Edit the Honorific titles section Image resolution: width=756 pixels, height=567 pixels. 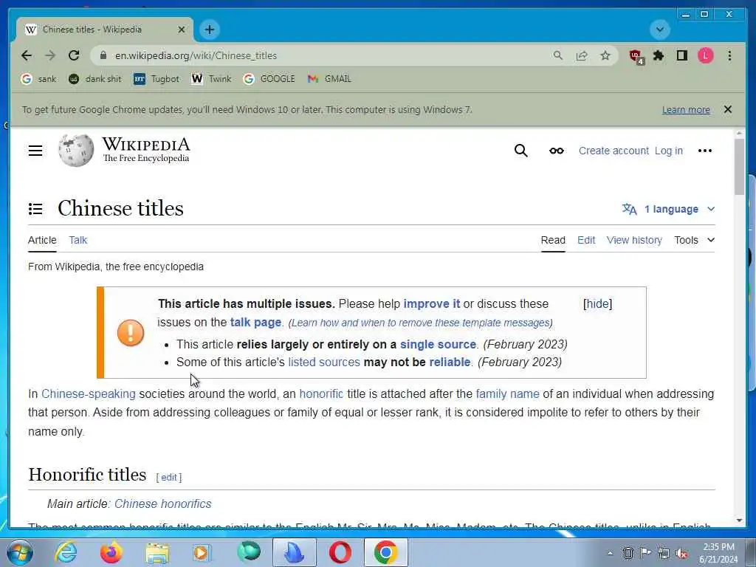(169, 478)
